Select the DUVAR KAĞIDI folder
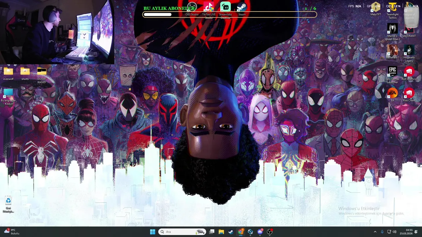The height and width of the screenshot is (237, 422). click(x=42, y=75)
